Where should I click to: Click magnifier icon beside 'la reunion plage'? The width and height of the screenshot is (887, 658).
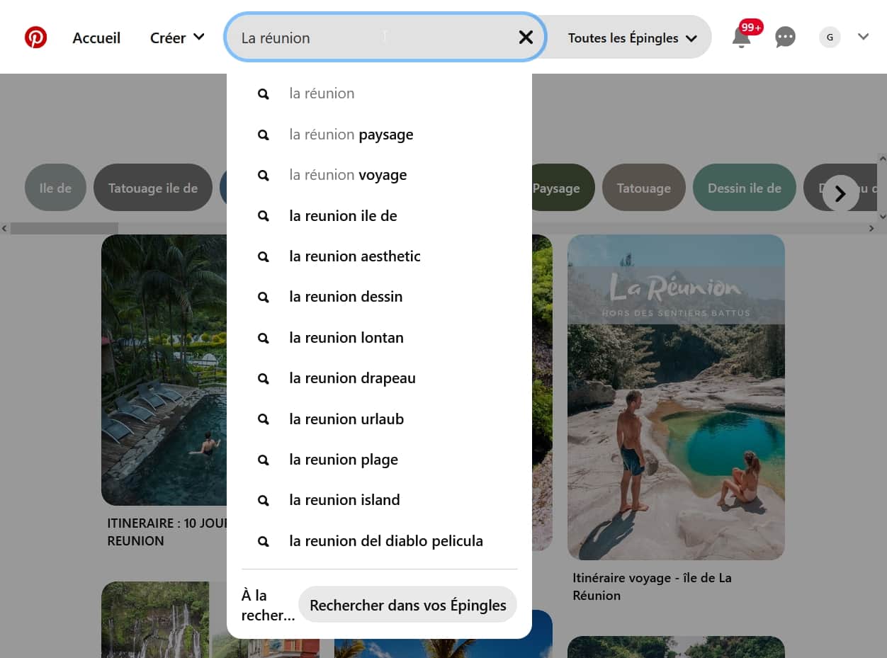pyautogui.click(x=264, y=460)
